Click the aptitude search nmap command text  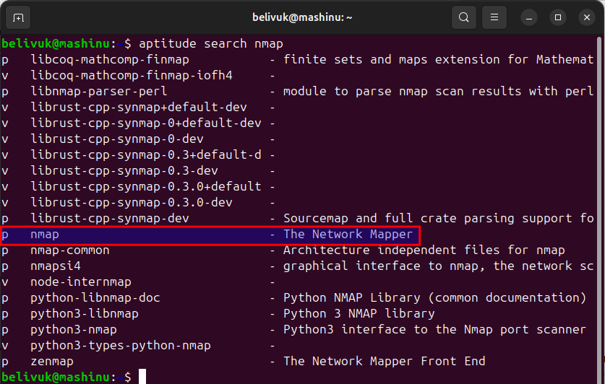pos(211,43)
